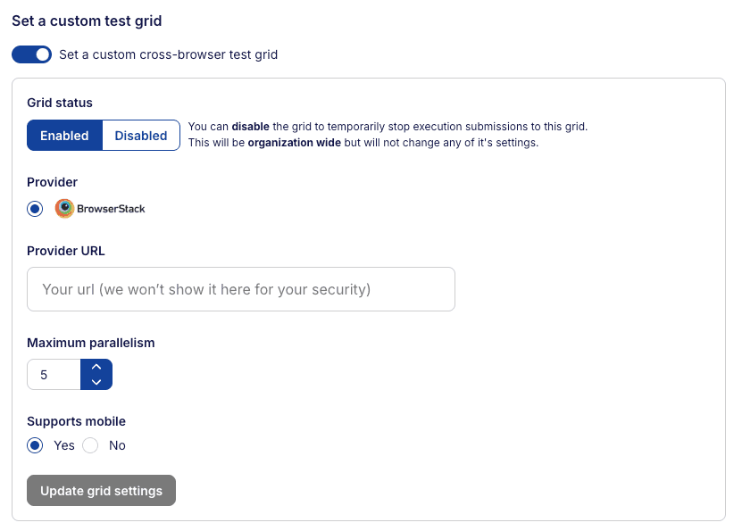Click the No label text

pos(117,445)
